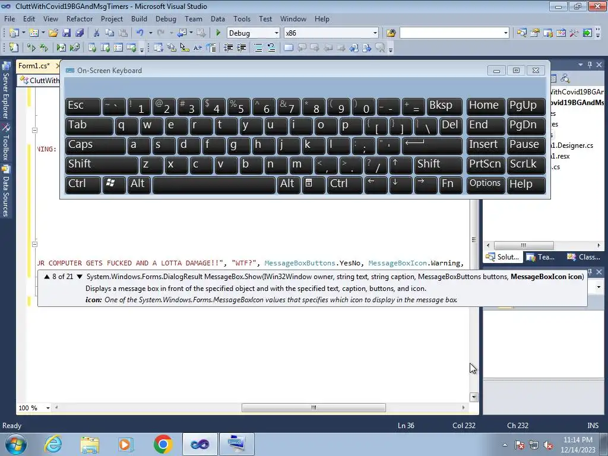This screenshot has height=456, width=608.
Task: Click the Decrease Line Indent icon
Action: pyautogui.click(x=228, y=47)
